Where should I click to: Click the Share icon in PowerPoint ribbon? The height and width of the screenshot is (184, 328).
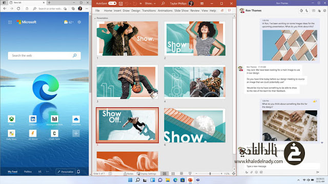click(222, 10)
